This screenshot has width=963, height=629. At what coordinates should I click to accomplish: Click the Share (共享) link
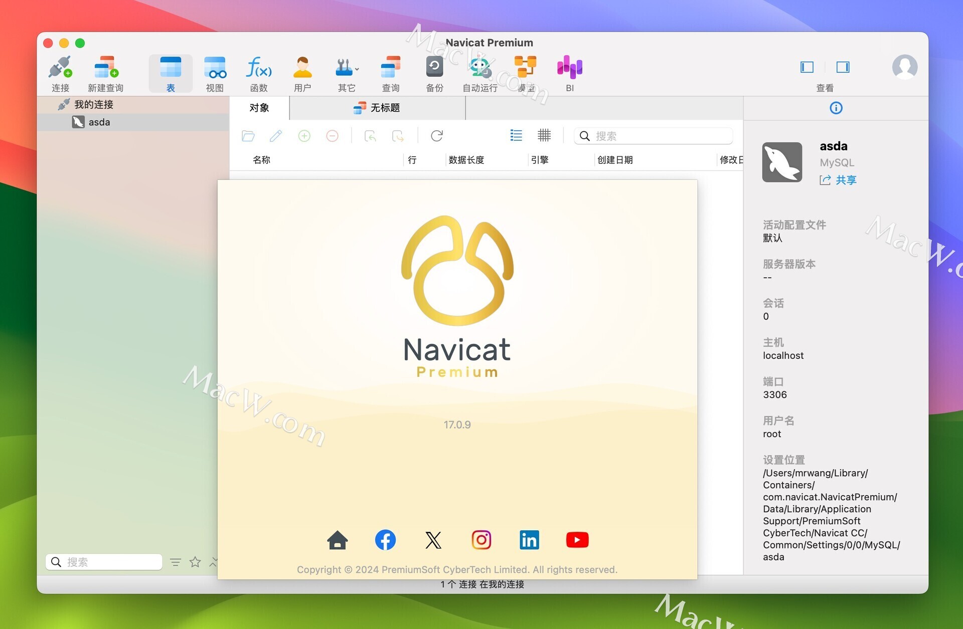(x=839, y=180)
